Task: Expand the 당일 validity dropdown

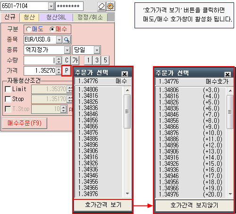Action: pyautogui.click(x=97, y=50)
